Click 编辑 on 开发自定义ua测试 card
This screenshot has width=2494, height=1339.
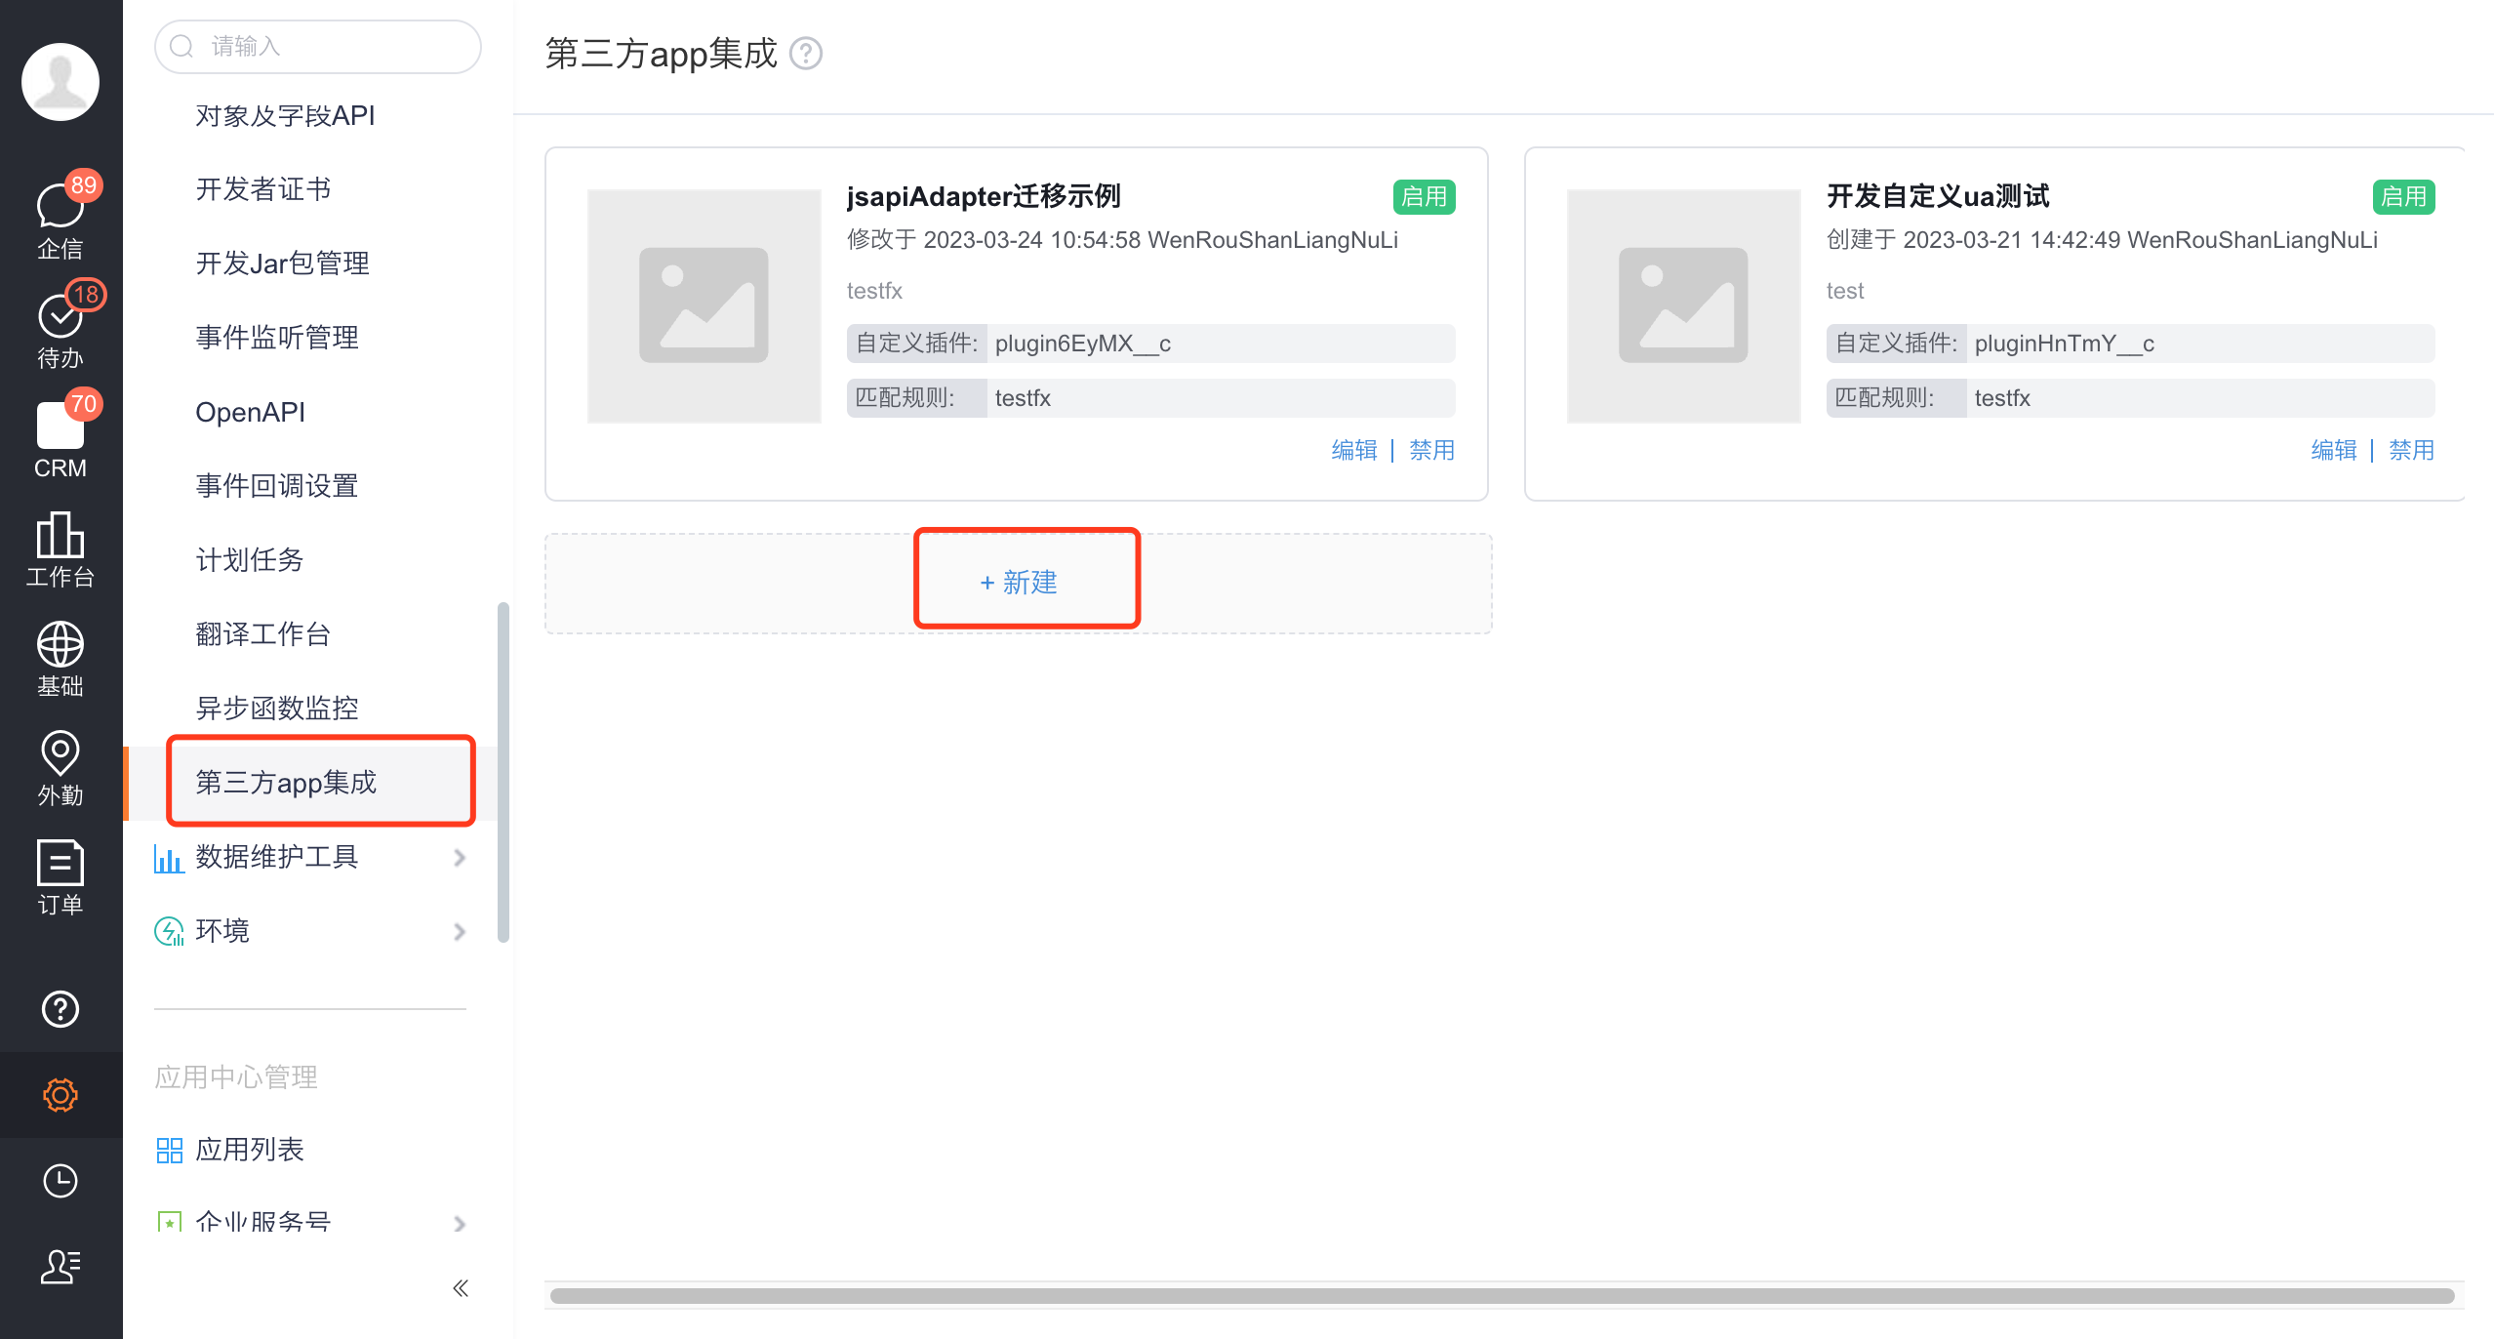2334,450
